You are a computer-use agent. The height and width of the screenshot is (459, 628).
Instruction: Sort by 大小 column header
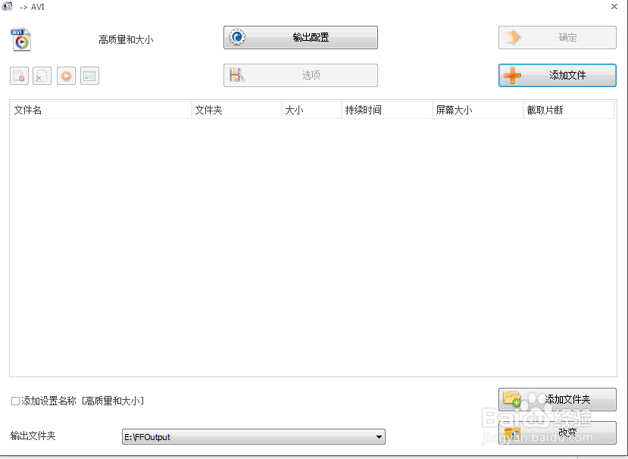(x=311, y=110)
